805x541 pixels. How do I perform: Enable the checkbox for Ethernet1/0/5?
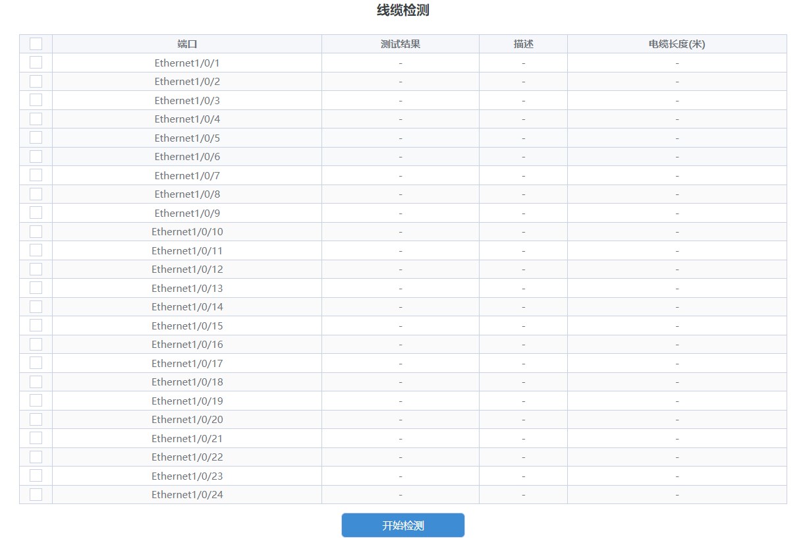pyautogui.click(x=36, y=138)
